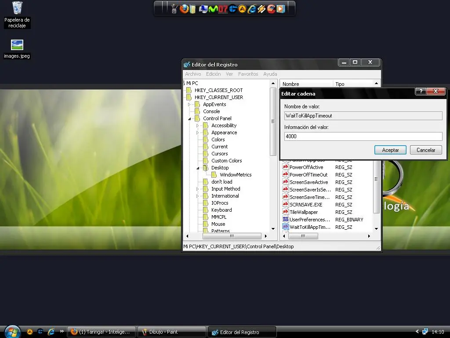Collapse the Desktop registry key

click(x=198, y=168)
